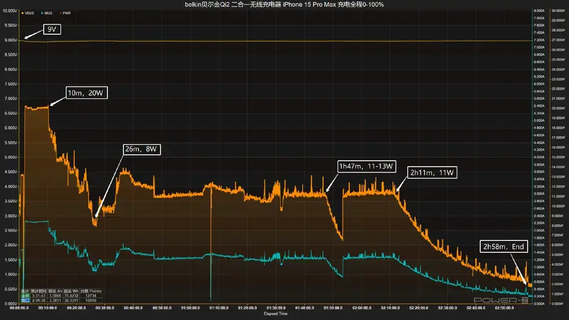Click the 10.000W label on the power axis
This screenshot has width=569, height=320.
[558, 206]
